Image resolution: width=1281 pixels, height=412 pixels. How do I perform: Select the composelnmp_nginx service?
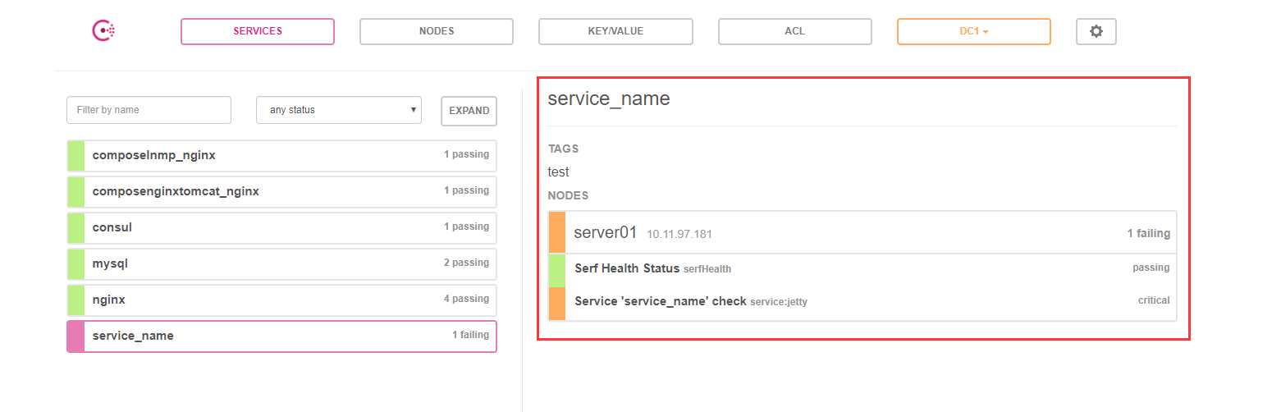(281, 155)
